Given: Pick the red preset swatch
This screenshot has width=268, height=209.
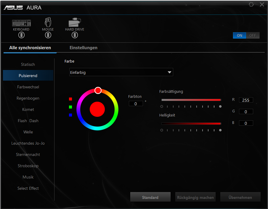Looking at the screenshot, I should (x=70, y=99).
